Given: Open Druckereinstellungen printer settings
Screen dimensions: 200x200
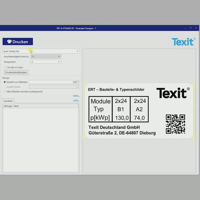Looking at the screenshot, I should point(16,72).
